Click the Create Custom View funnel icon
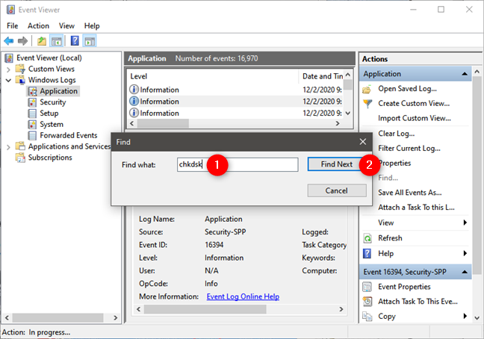 367,104
